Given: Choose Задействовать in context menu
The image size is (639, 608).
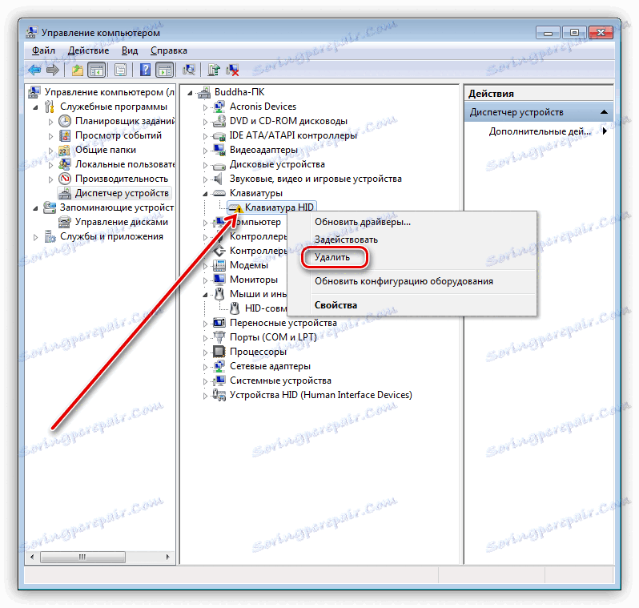Looking at the screenshot, I should point(346,240).
